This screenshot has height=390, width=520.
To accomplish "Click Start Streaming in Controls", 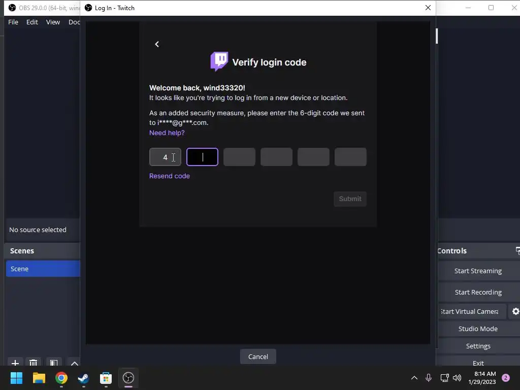I will (x=478, y=271).
